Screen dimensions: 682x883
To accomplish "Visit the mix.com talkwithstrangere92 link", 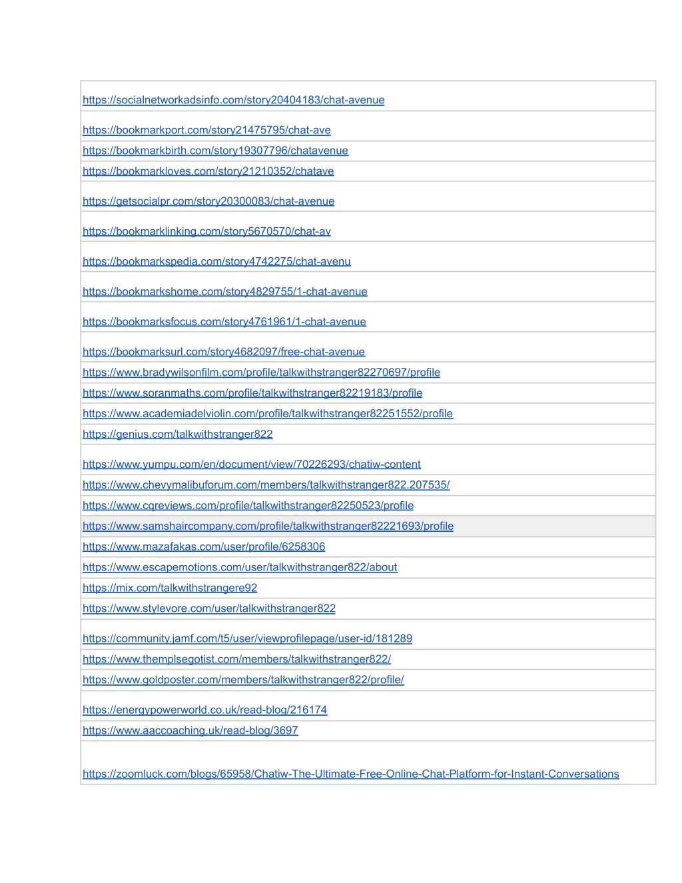I will 170,588.
